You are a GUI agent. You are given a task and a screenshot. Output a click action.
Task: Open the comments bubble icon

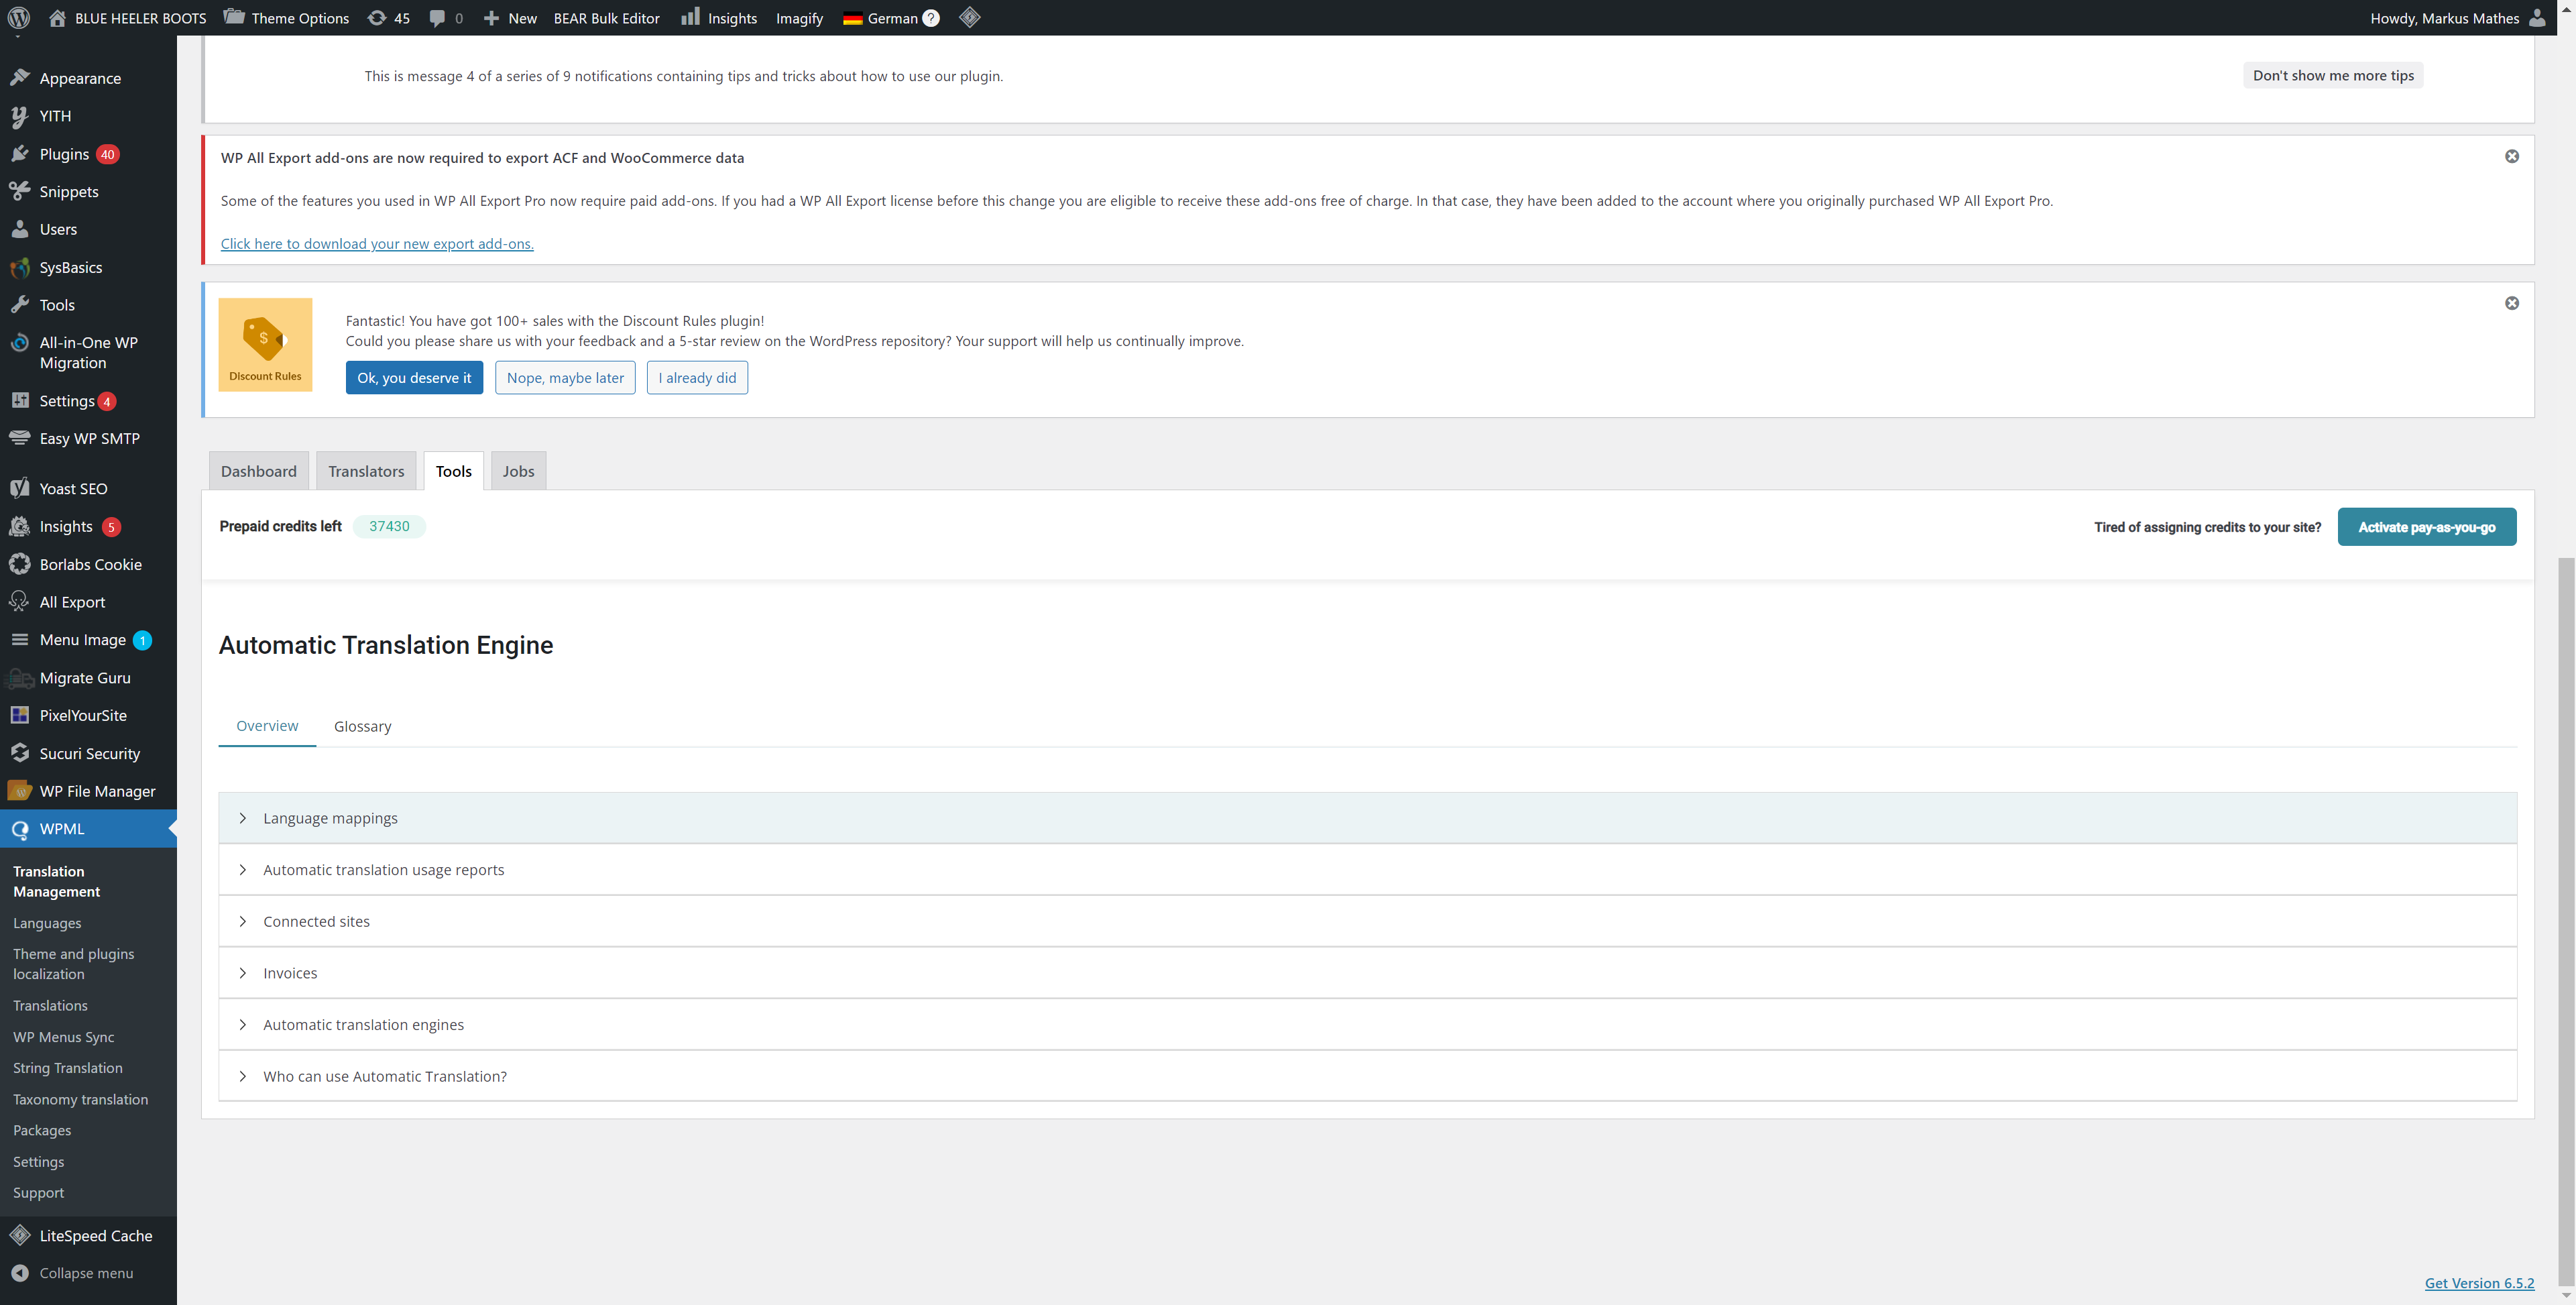pyautogui.click(x=437, y=18)
